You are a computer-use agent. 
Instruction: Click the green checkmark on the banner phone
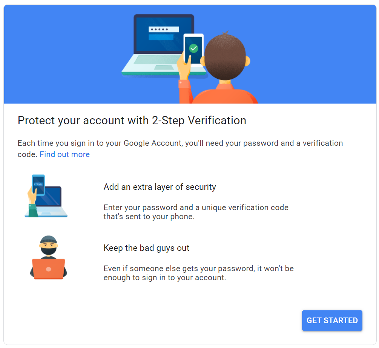(193, 48)
